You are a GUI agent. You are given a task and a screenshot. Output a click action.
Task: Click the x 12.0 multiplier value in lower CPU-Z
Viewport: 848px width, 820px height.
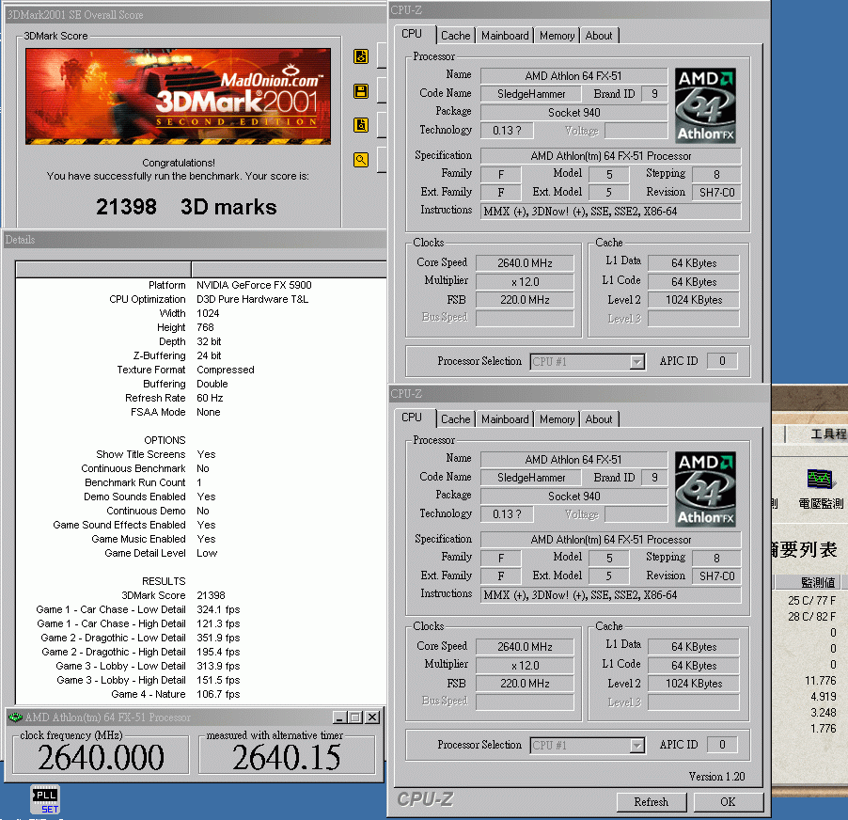(x=525, y=666)
